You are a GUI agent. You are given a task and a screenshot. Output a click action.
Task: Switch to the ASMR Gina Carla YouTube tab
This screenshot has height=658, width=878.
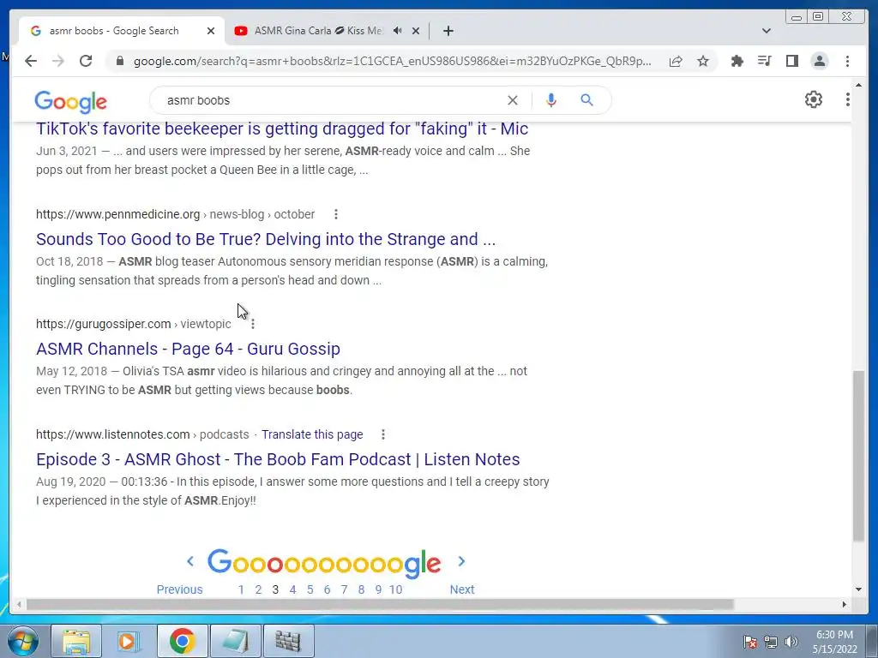point(319,31)
